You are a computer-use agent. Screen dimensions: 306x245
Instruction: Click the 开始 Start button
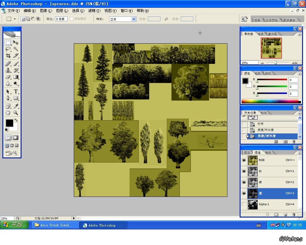[x=14, y=225]
